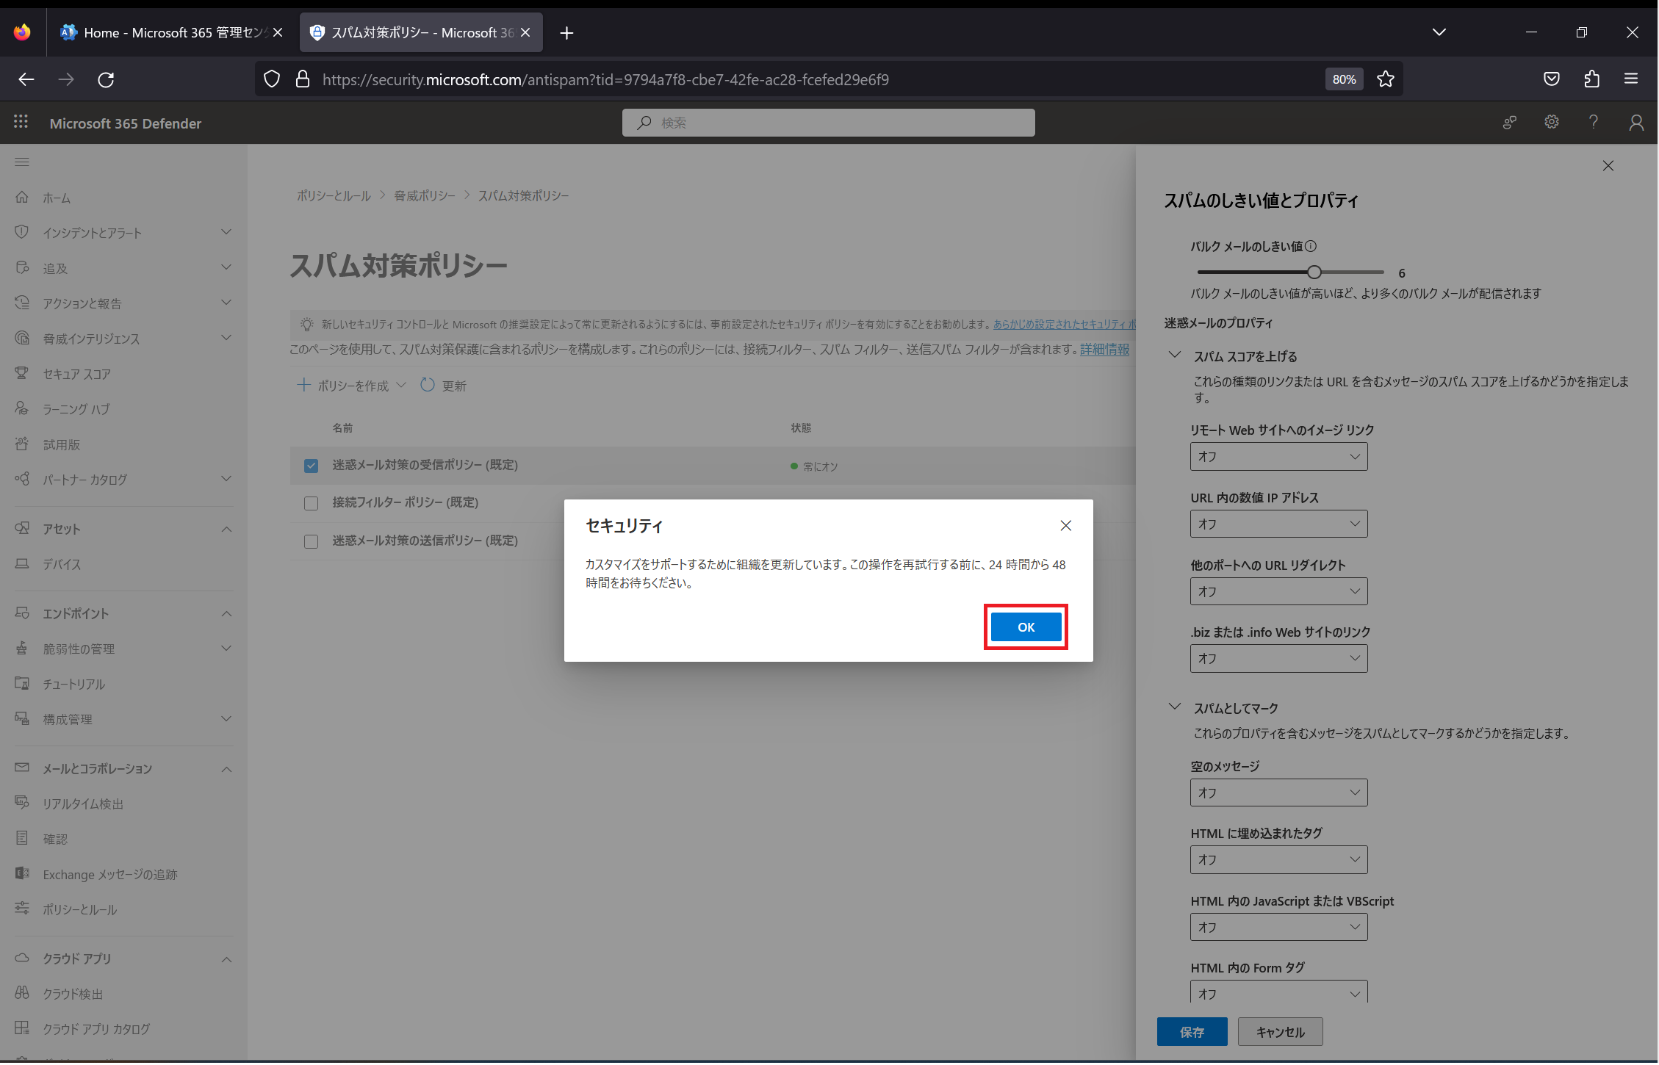Screen dimensions: 1659x1065
Task: Close the セキュリティ dialog with X
Action: [x=1065, y=525]
